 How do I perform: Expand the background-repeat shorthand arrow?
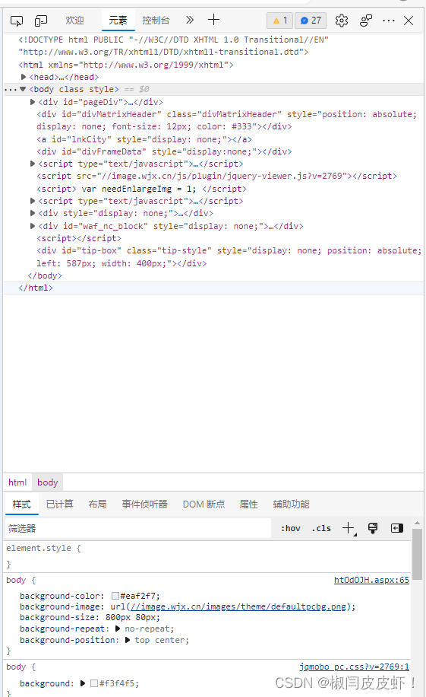tap(118, 629)
